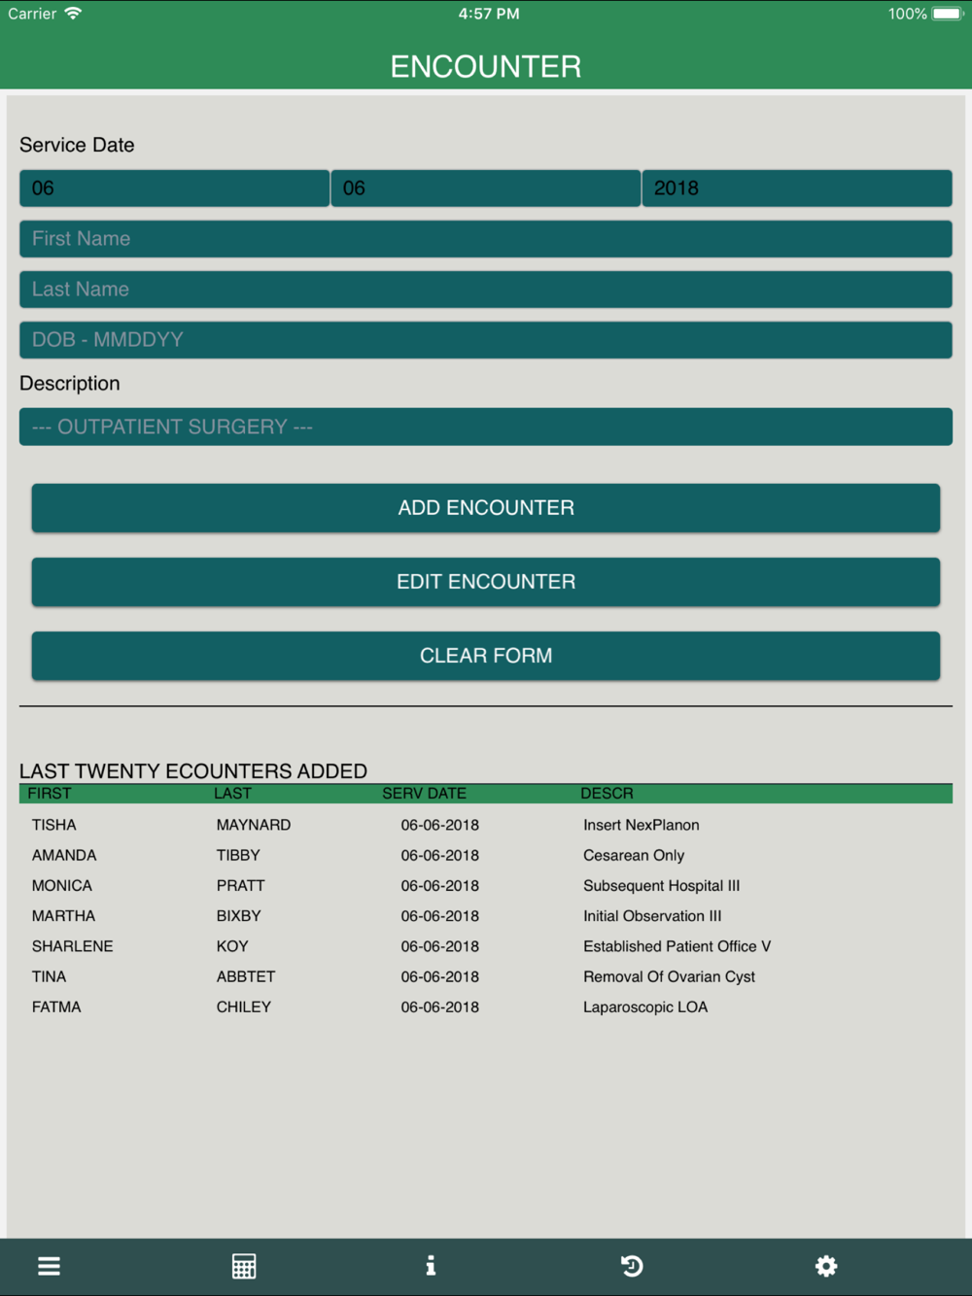This screenshot has width=972, height=1296.
Task: Focus the First Name input field
Action: point(486,239)
